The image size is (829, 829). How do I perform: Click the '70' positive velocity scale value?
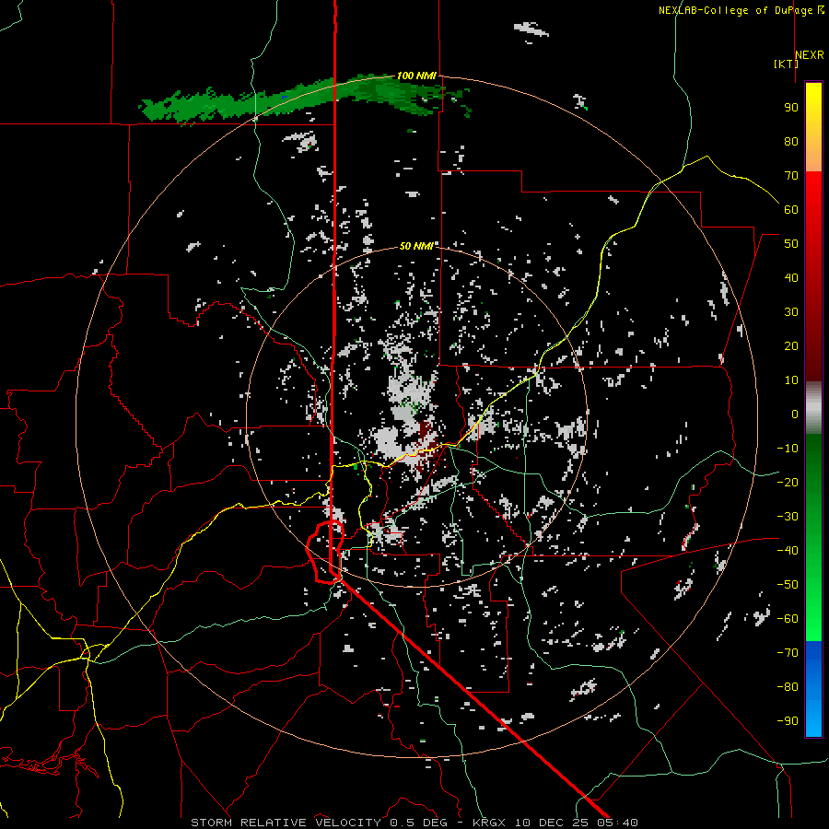(791, 176)
